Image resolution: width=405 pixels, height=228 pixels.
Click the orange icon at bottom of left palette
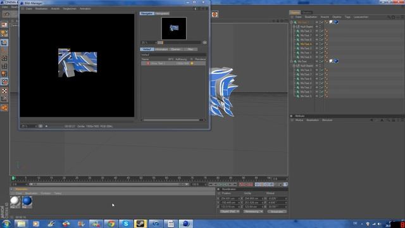pos(4,108)
